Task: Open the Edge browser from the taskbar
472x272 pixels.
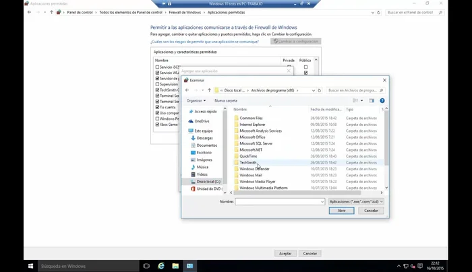Action: [x=160, y=266]
